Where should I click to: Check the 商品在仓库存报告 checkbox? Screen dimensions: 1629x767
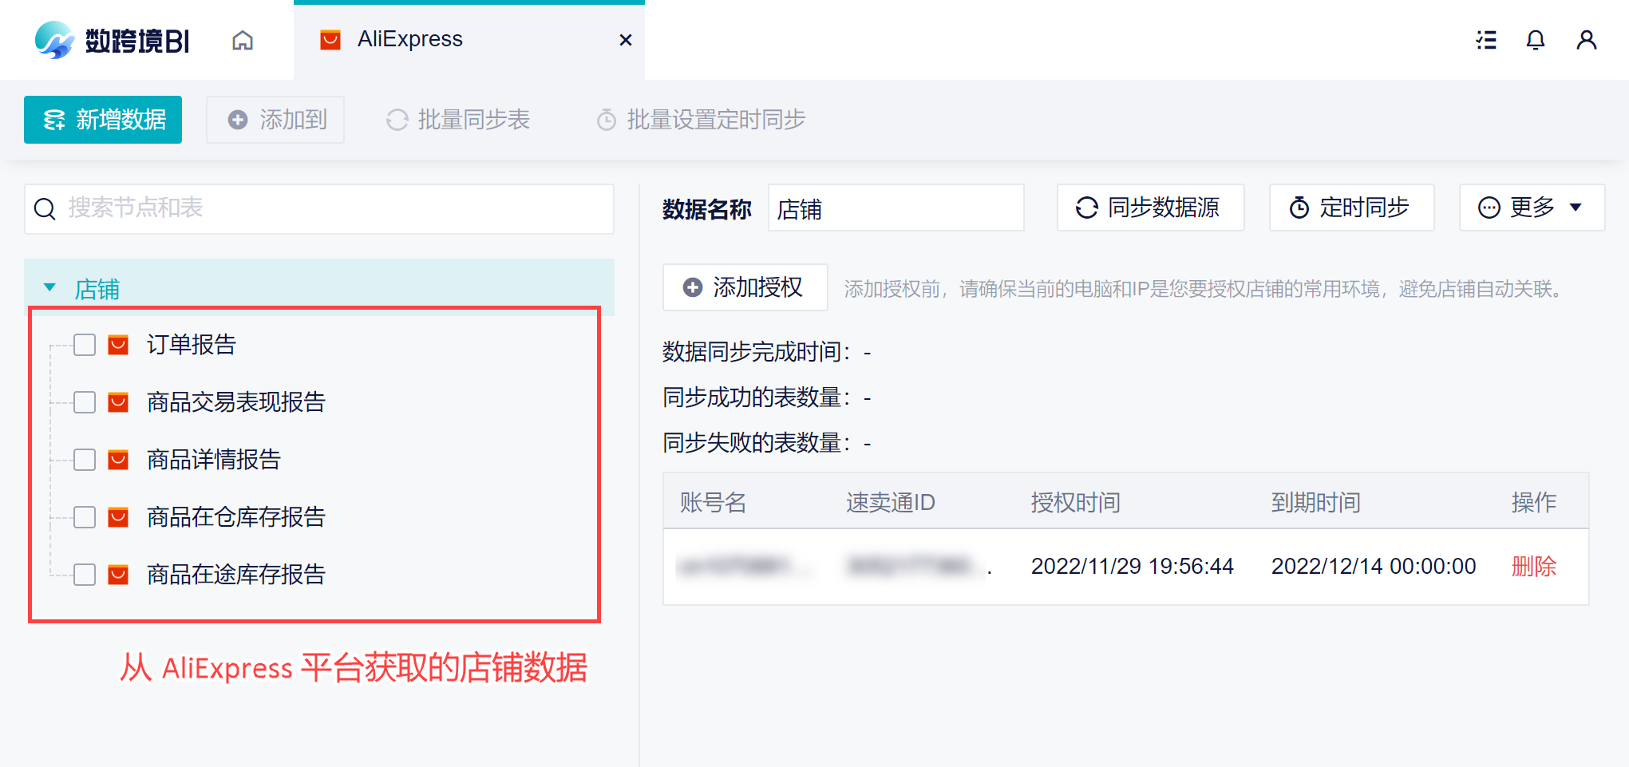tap(85, 517)
